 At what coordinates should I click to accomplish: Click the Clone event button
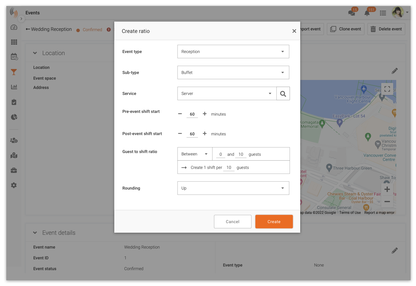346,29
